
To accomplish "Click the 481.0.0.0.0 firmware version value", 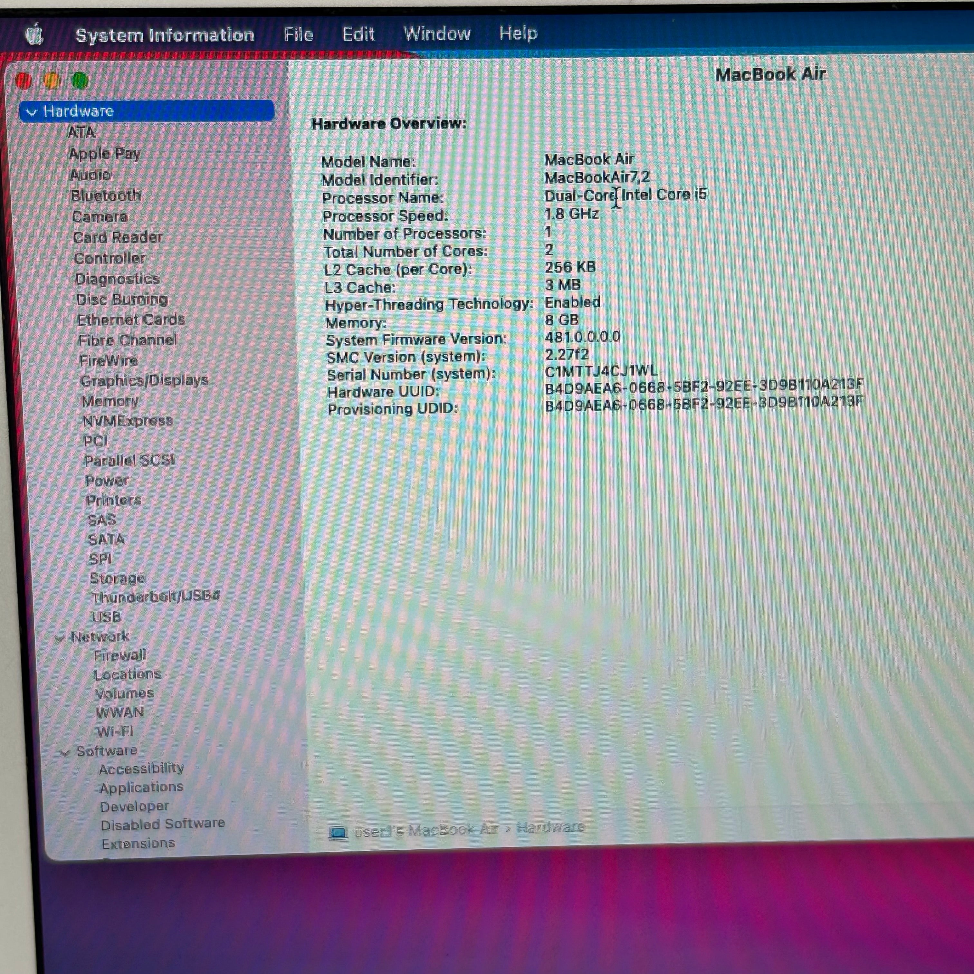I will click(582, 337).
